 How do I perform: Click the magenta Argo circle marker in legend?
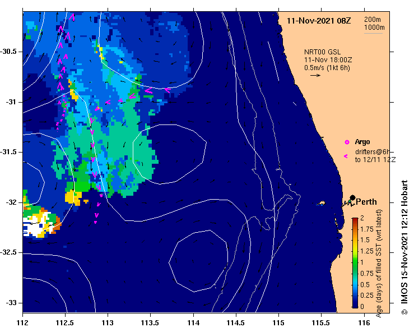(x=347, y=142)
